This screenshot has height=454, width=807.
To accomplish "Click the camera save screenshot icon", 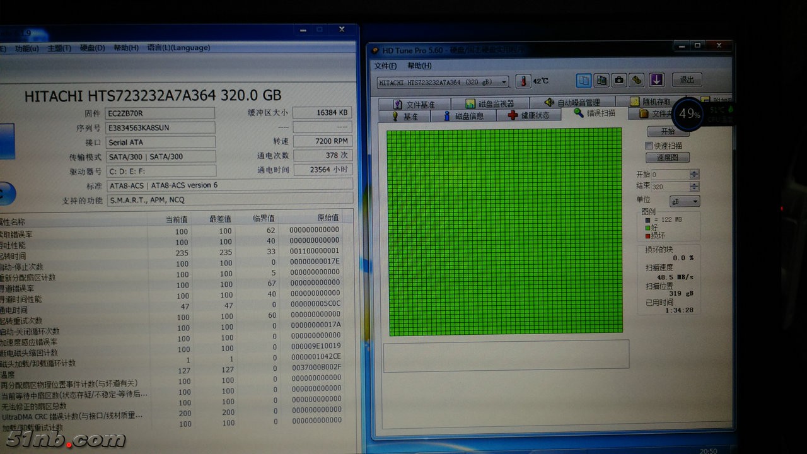I will (x=619, y=80).
